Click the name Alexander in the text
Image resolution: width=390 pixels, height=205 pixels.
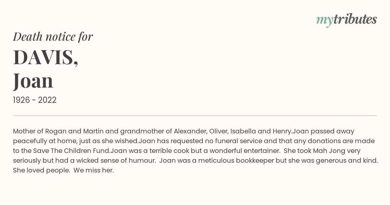pos(190,131)
